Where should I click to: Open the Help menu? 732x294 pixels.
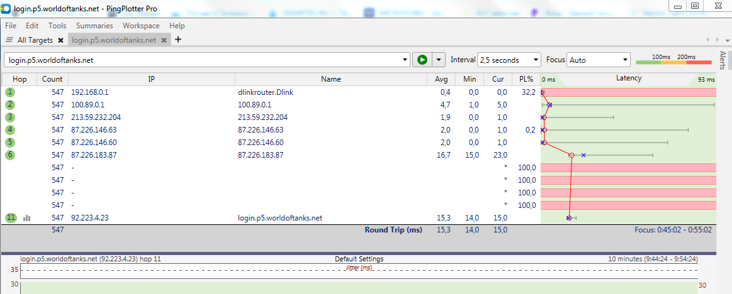tap(177, 26)
